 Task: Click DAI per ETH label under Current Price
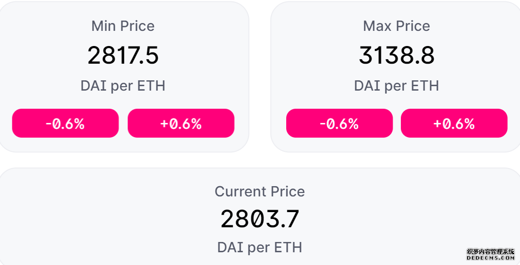tap(260, 247)
